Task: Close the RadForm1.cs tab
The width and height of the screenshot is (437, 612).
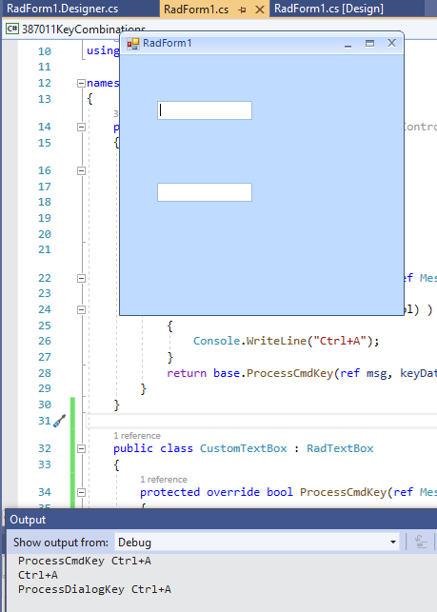Action: 259,10
